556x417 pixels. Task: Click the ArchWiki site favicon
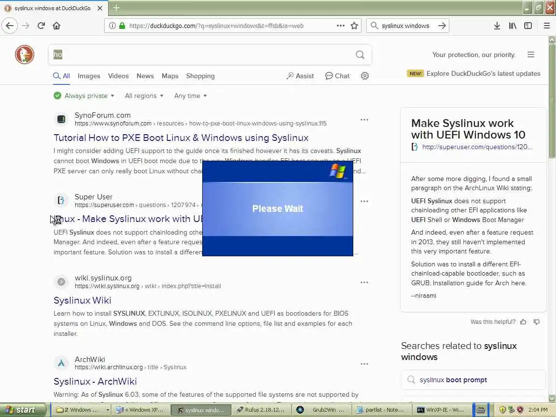[61, 363]
